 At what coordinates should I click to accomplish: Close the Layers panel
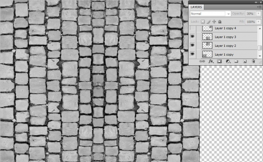[x=260, y=2]
